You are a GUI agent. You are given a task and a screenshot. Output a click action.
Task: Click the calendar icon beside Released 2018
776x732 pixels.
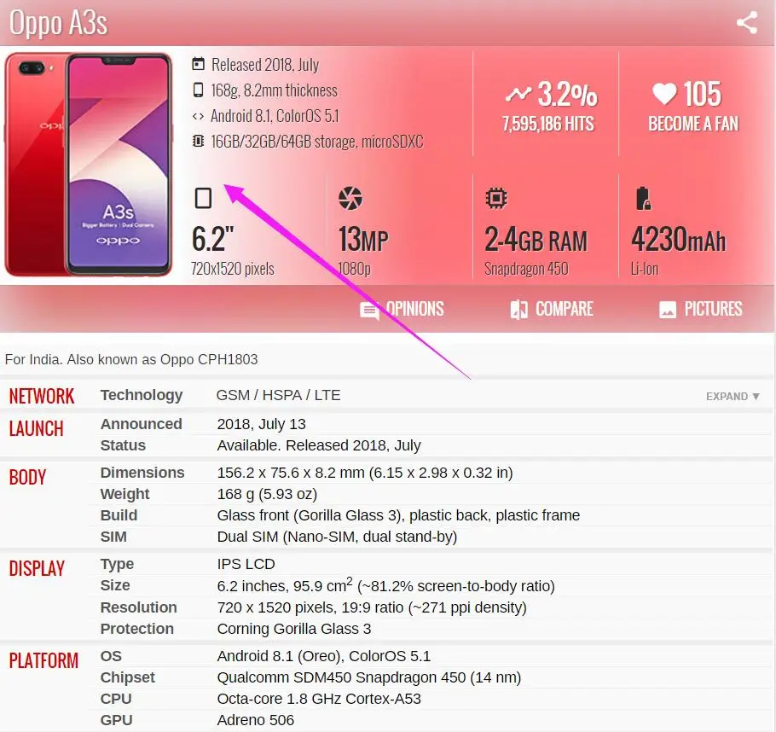click(x=198, y=64)
